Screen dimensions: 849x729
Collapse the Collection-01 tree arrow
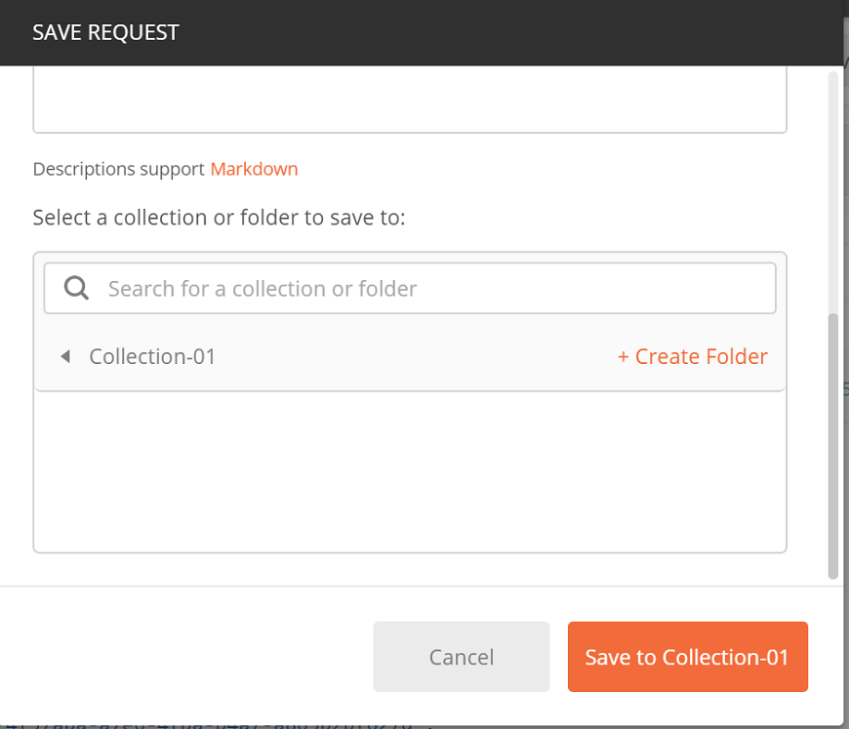tap(65, 356)
